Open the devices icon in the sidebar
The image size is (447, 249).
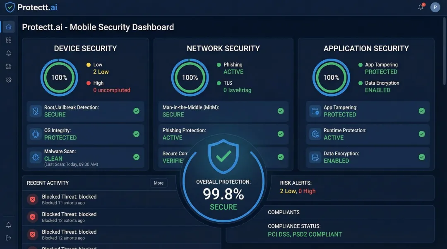[8, 66]
